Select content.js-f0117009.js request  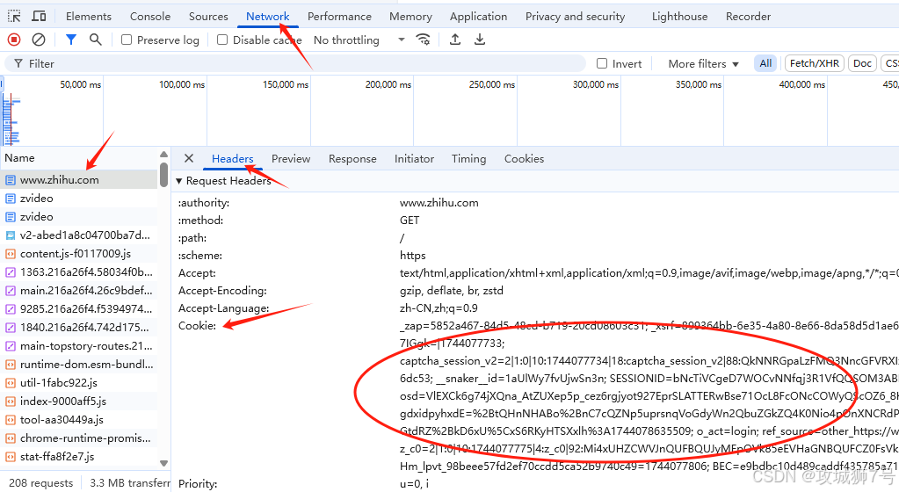pos(78,253)
